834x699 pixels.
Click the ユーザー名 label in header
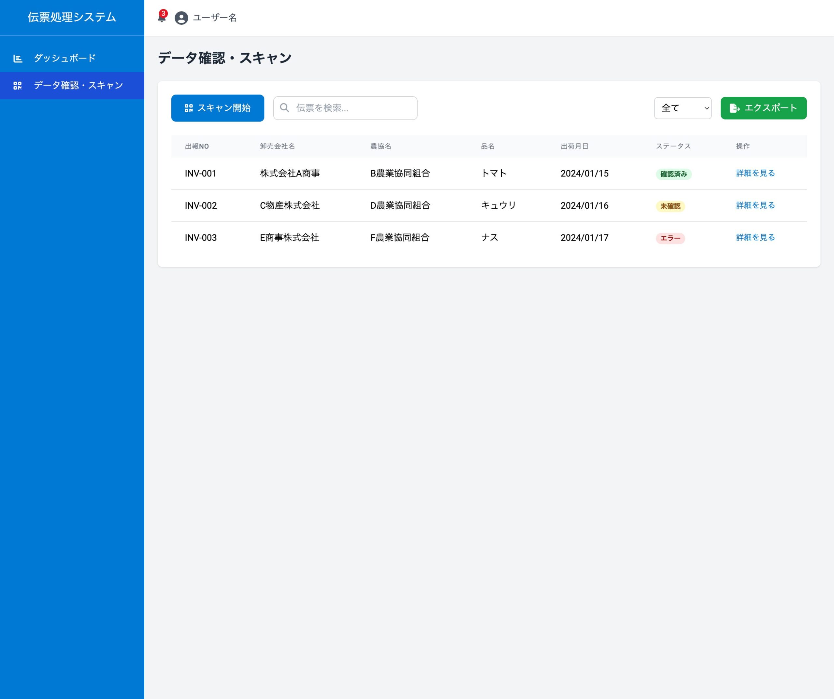[215, 18]
